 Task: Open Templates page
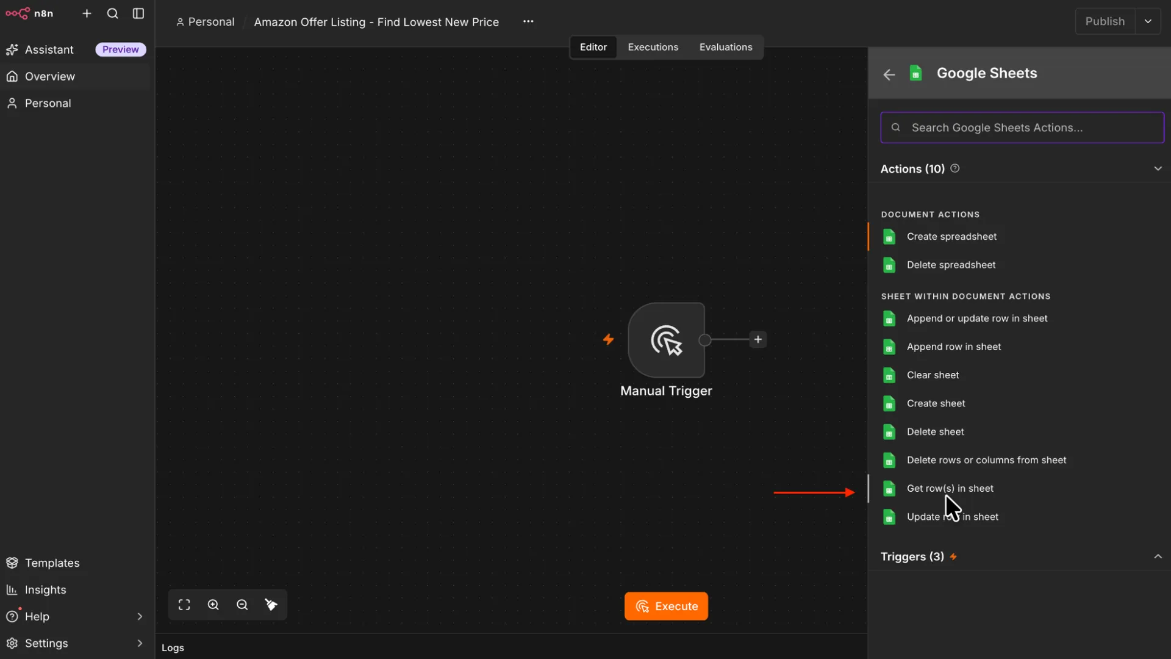(76, 563)
